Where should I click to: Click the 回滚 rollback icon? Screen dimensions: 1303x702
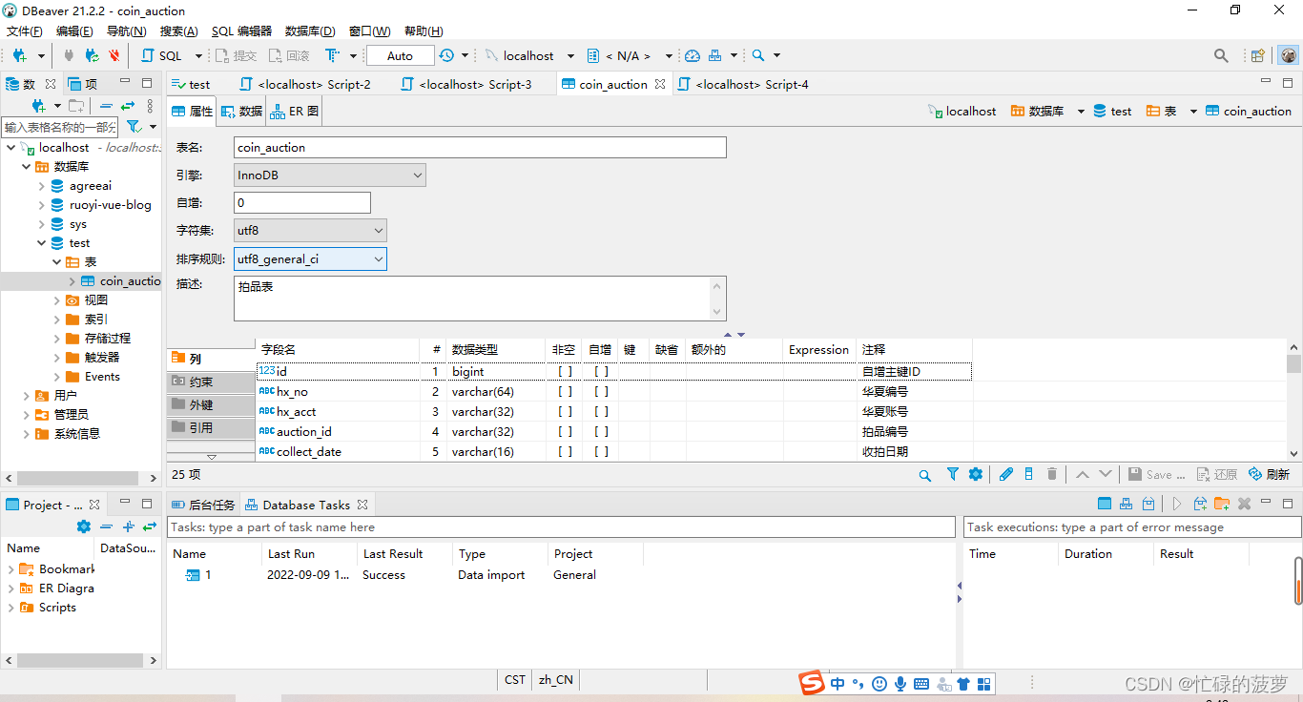tap(288, 55)
